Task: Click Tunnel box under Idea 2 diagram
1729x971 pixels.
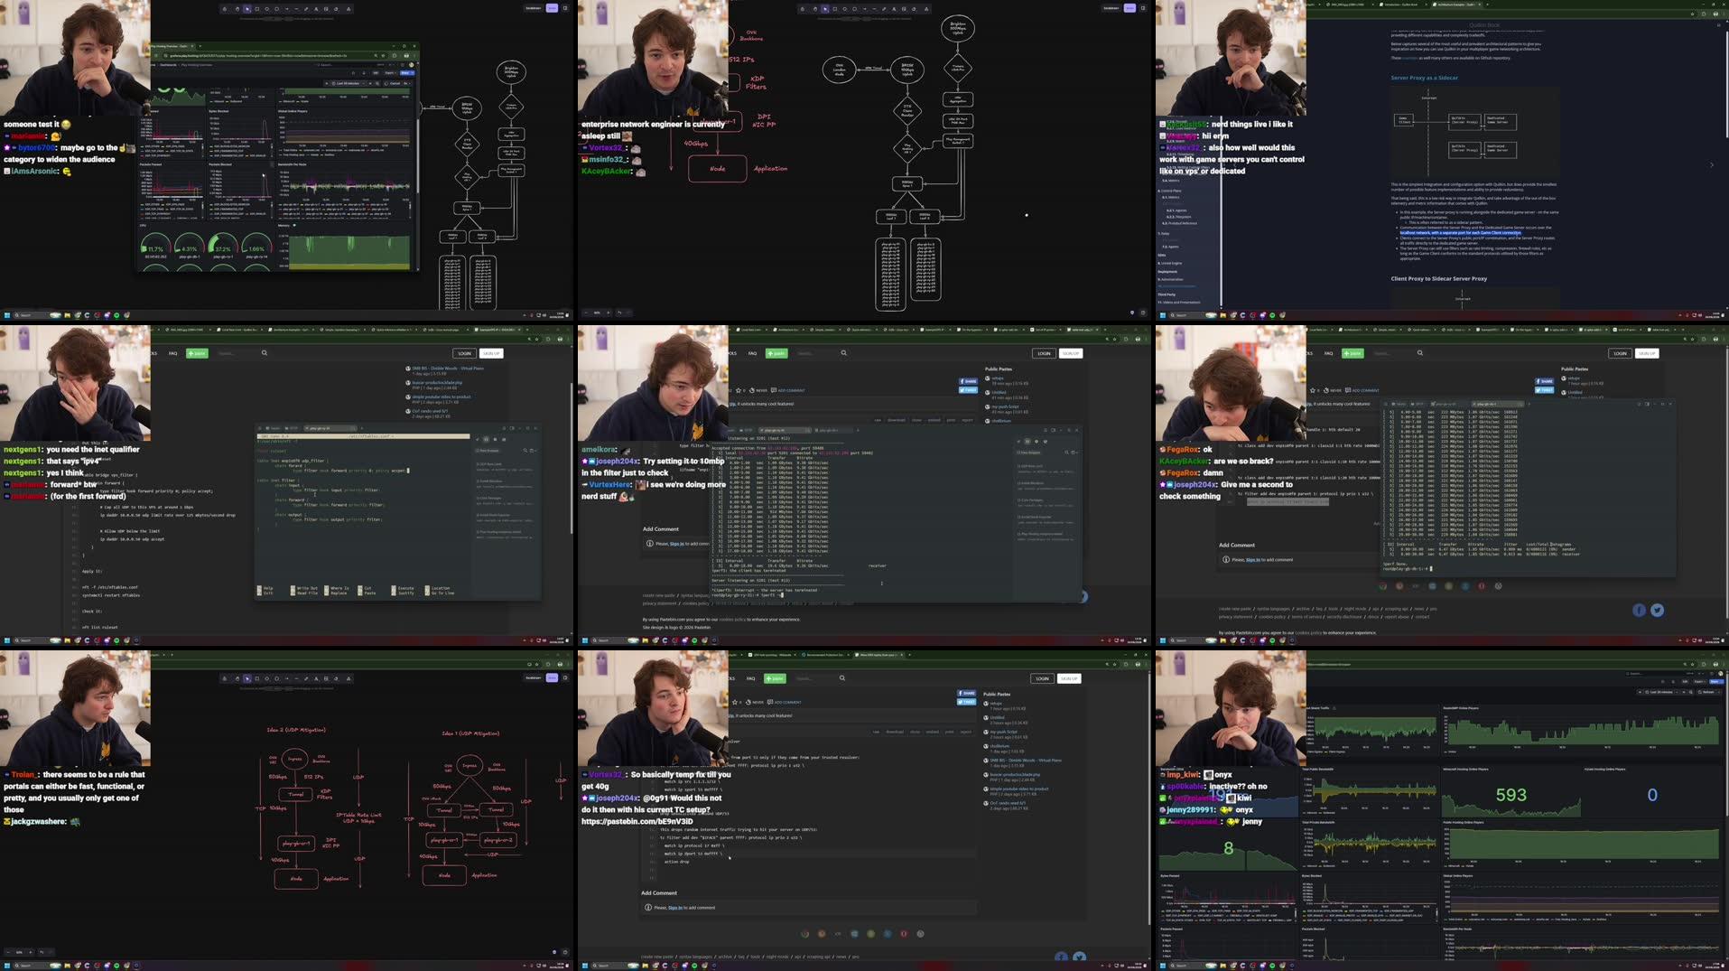Action: click(x=296, y=795)
